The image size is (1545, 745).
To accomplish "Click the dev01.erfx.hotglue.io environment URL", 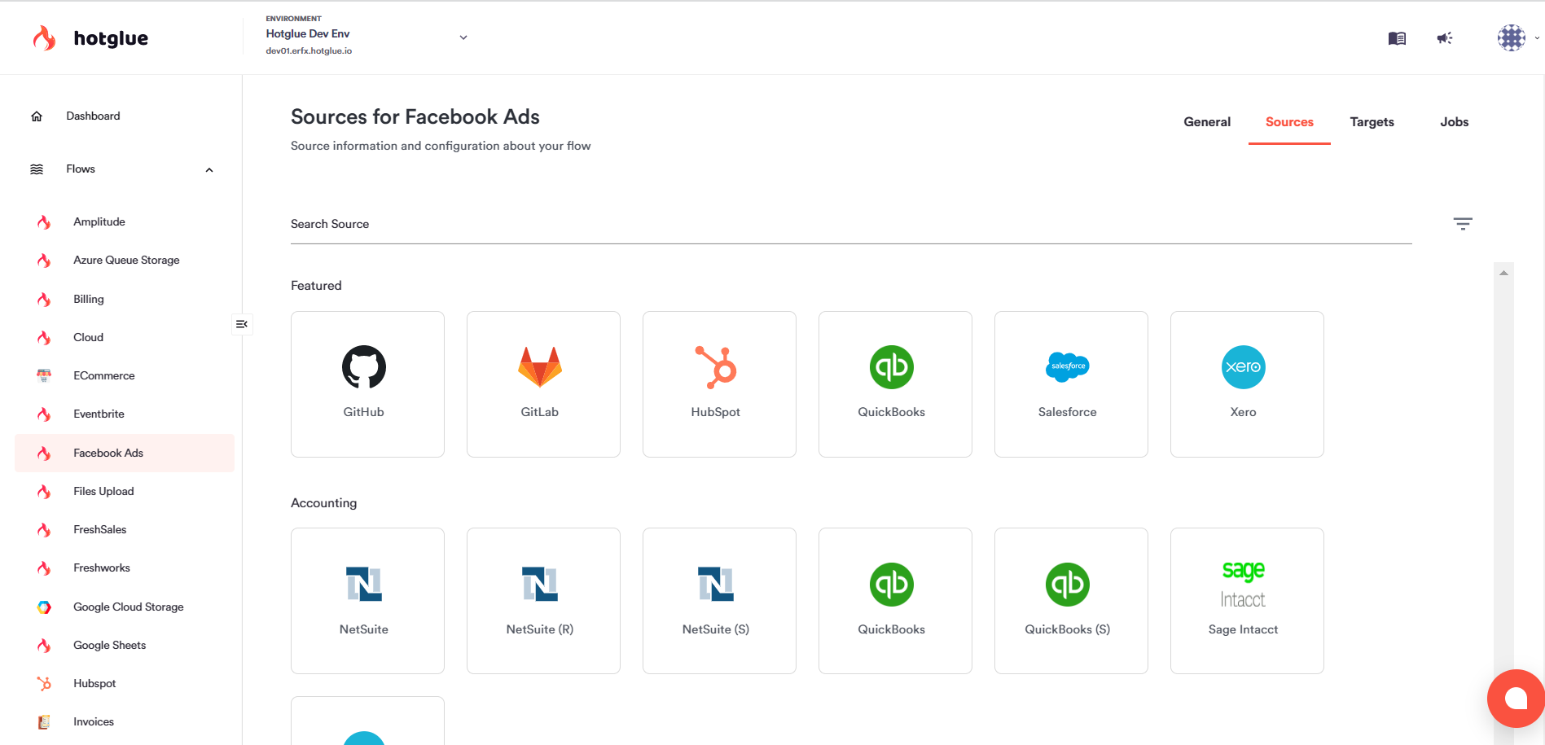I will [309, 50].
